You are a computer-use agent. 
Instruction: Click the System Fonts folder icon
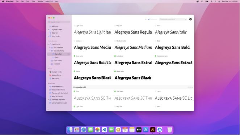pyautogui.click(x=50, y=30)
